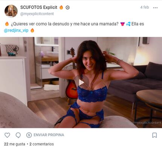
Task: Play the video with the center play button
Action: click(81, 82)
